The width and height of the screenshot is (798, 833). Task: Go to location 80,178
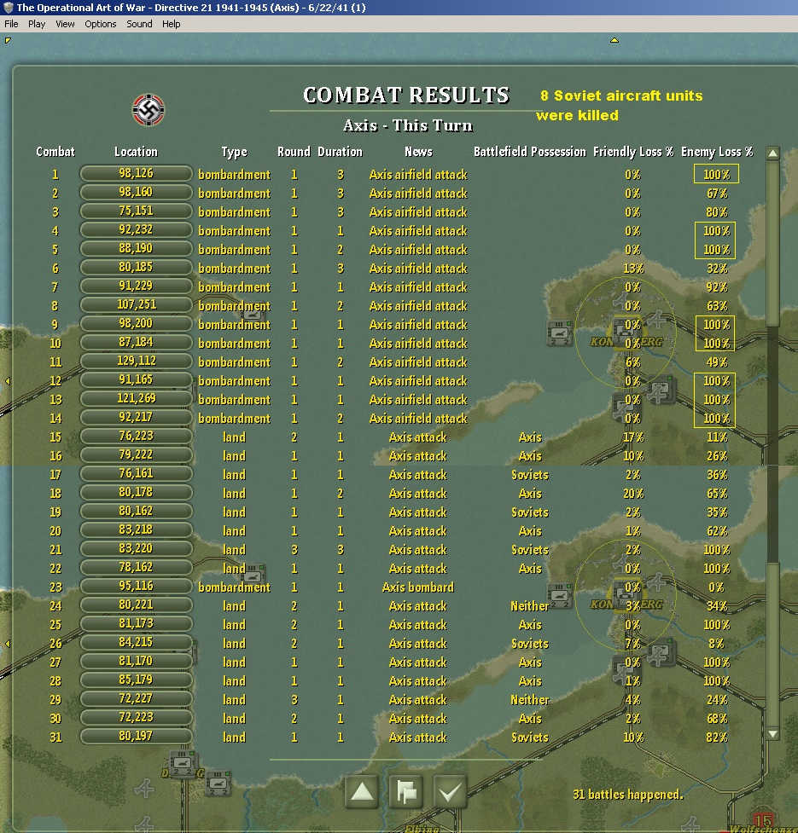pyautogui.click(x=136, y=493)
